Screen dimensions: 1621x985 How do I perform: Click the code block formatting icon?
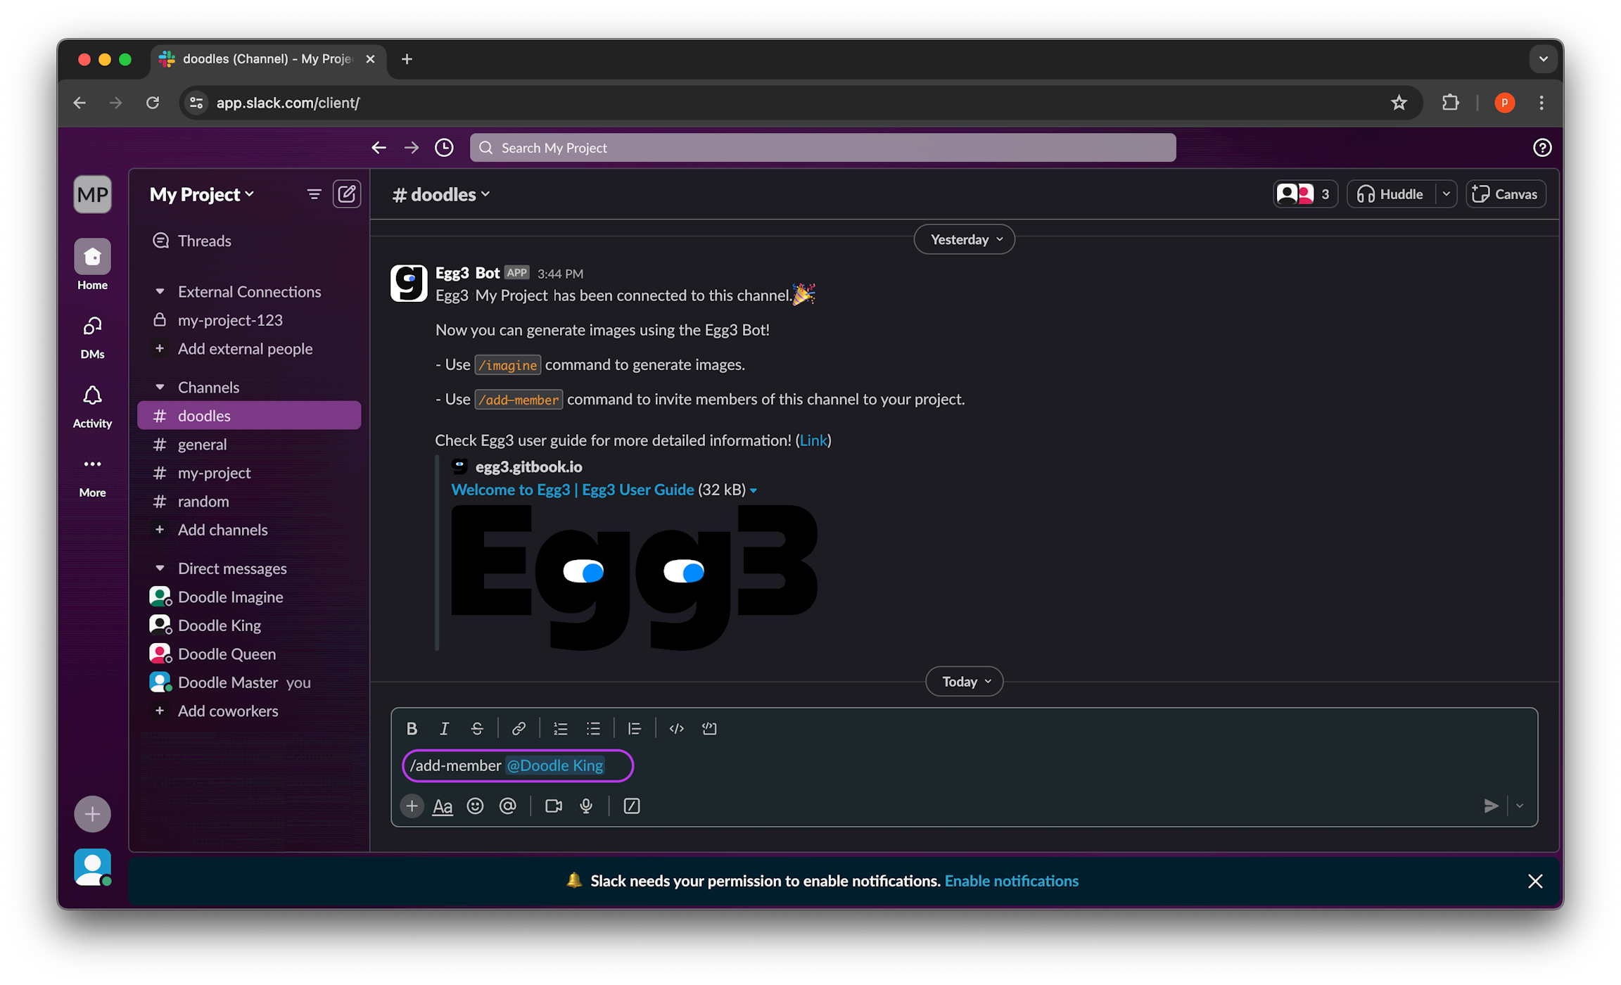(x=709, y=728)
